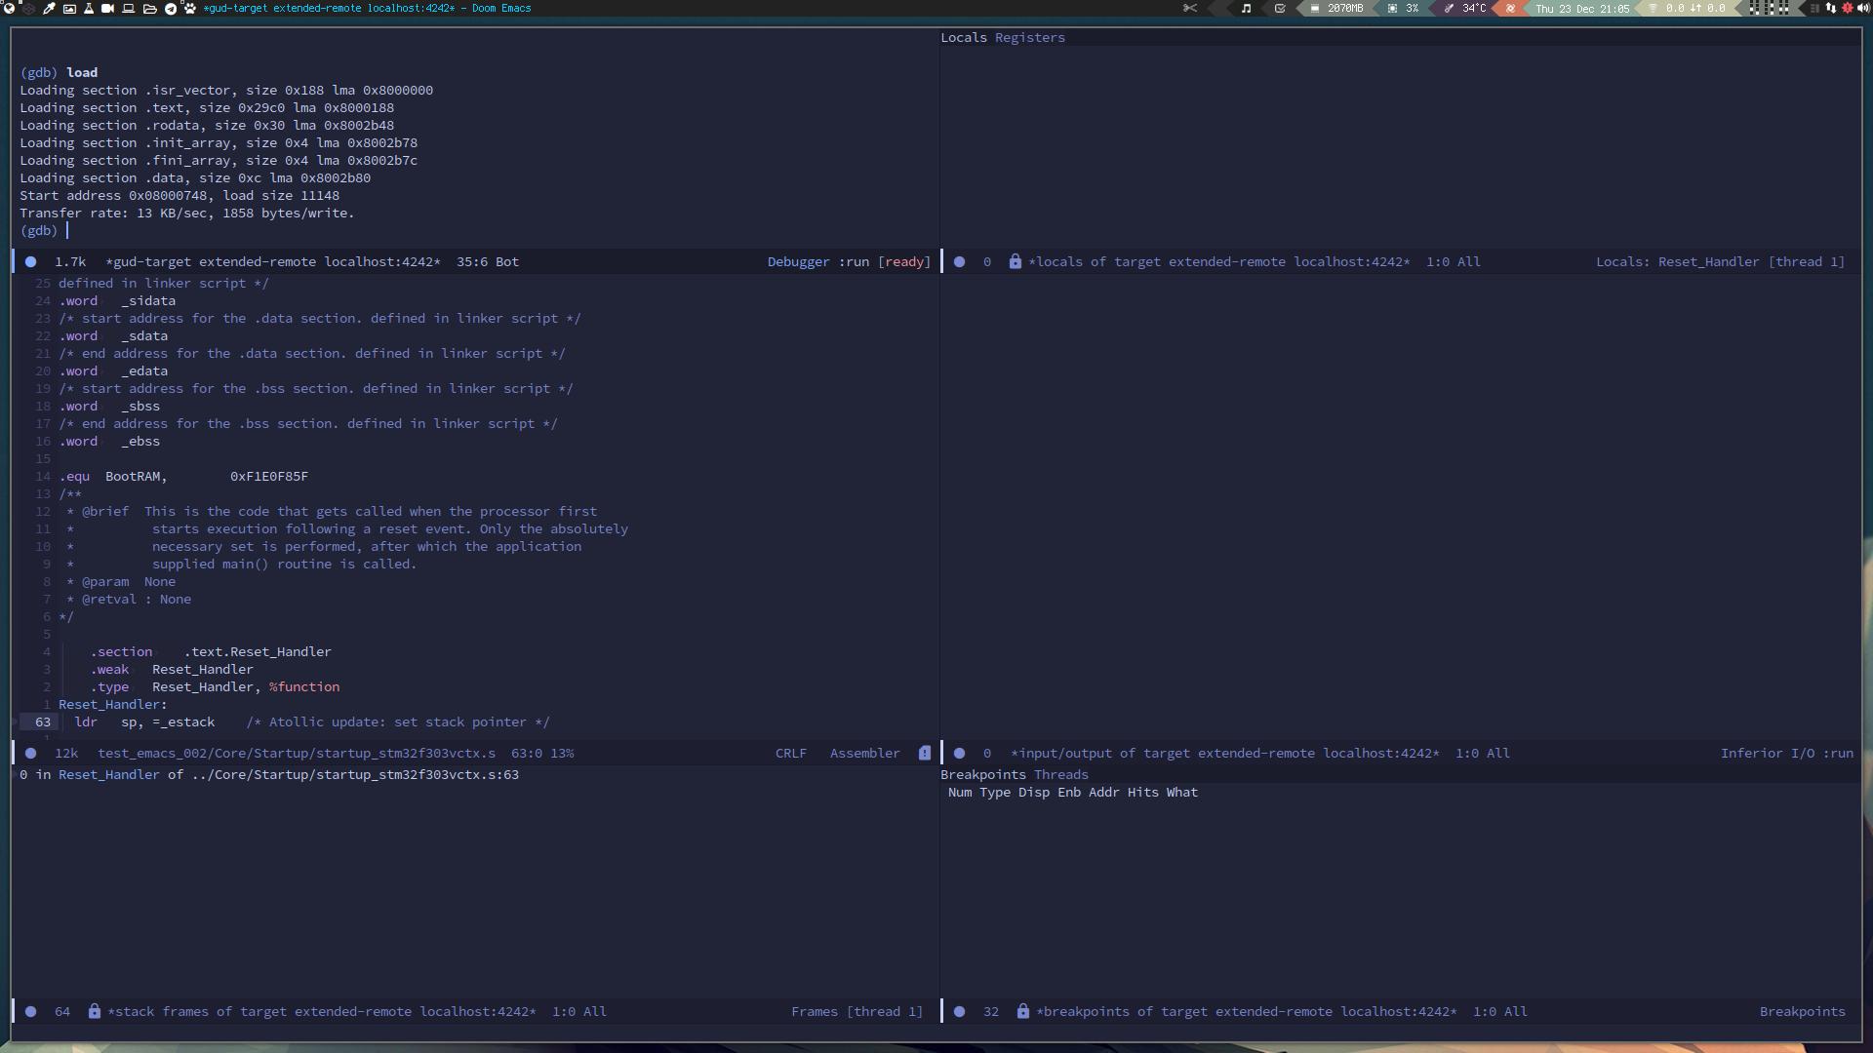1873x1053 pixels.
Task: Open the Telegram paper-plane workspace icon
Action: pos(171,8)
